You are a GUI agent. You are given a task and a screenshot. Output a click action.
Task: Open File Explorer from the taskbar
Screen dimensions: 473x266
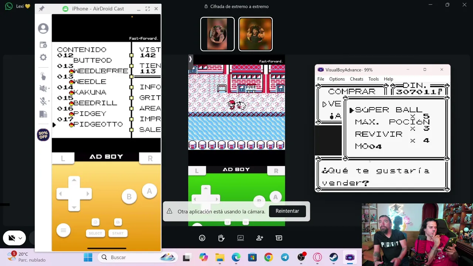220,258
